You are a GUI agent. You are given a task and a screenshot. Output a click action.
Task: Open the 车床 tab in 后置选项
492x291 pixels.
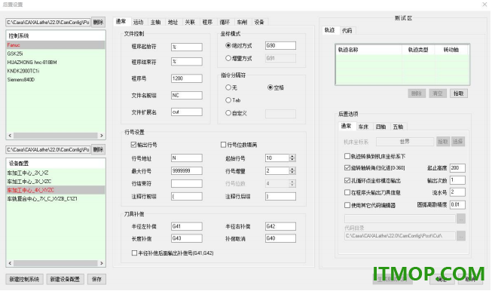click(363, 127)
